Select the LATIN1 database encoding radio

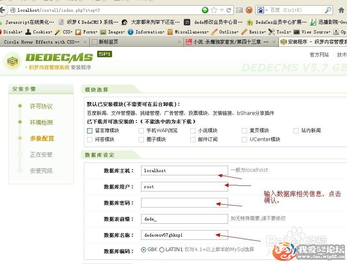pyautogui.click(x=162, y=250)
